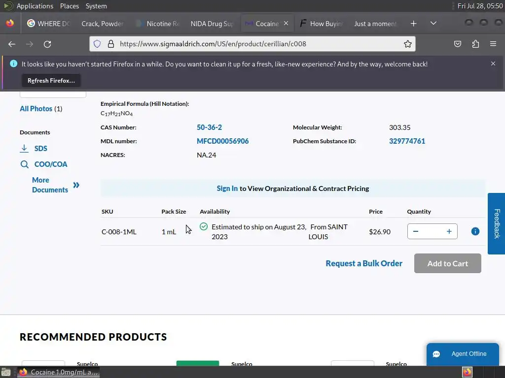
Task: Reload the page with the refresh icon
Action: point(47,44)
